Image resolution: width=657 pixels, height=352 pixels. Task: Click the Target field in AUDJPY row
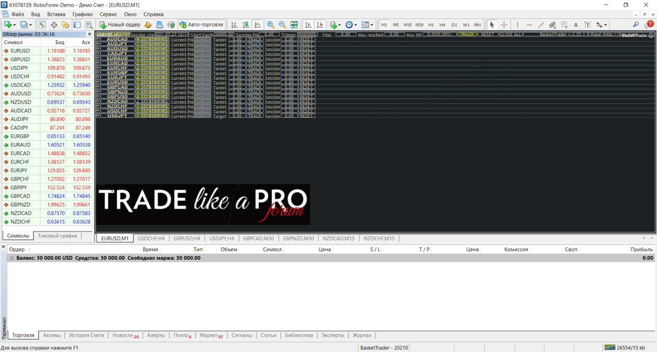(x=237, y=44)
